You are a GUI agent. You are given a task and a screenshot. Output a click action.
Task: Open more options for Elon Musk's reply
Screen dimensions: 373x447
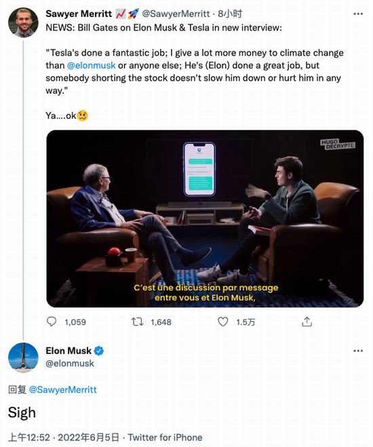(358, 351)
